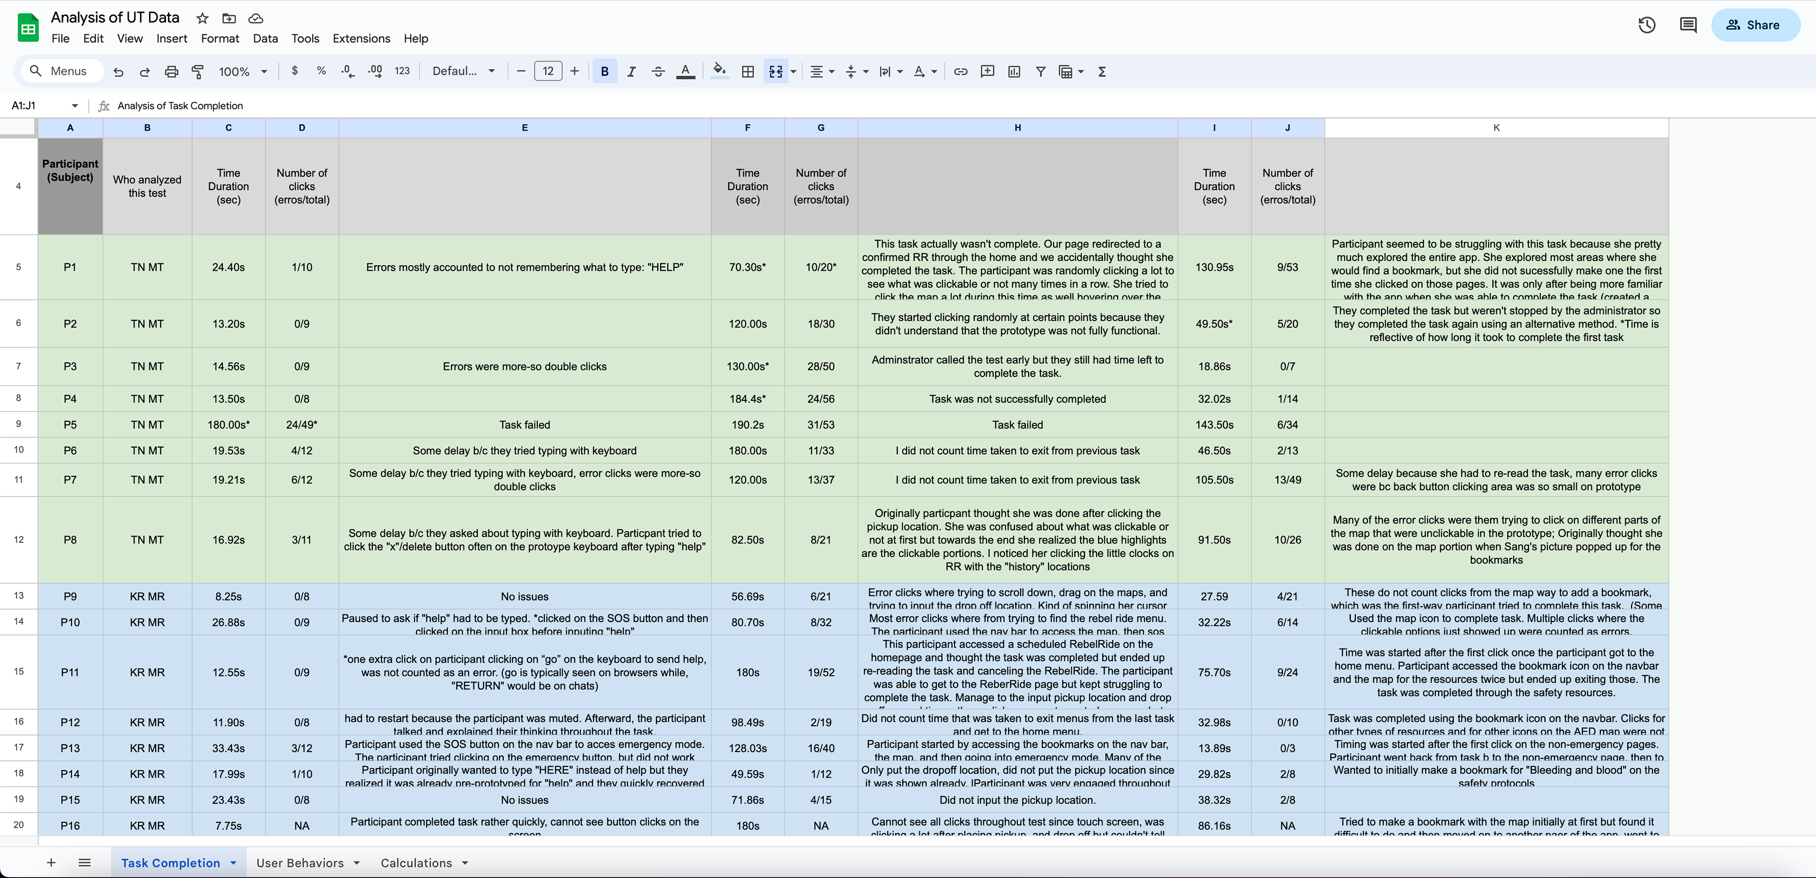
Task: Search the Menus box
Action: (62, 71)
